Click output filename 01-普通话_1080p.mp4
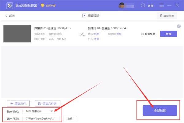 coord(107,28)
